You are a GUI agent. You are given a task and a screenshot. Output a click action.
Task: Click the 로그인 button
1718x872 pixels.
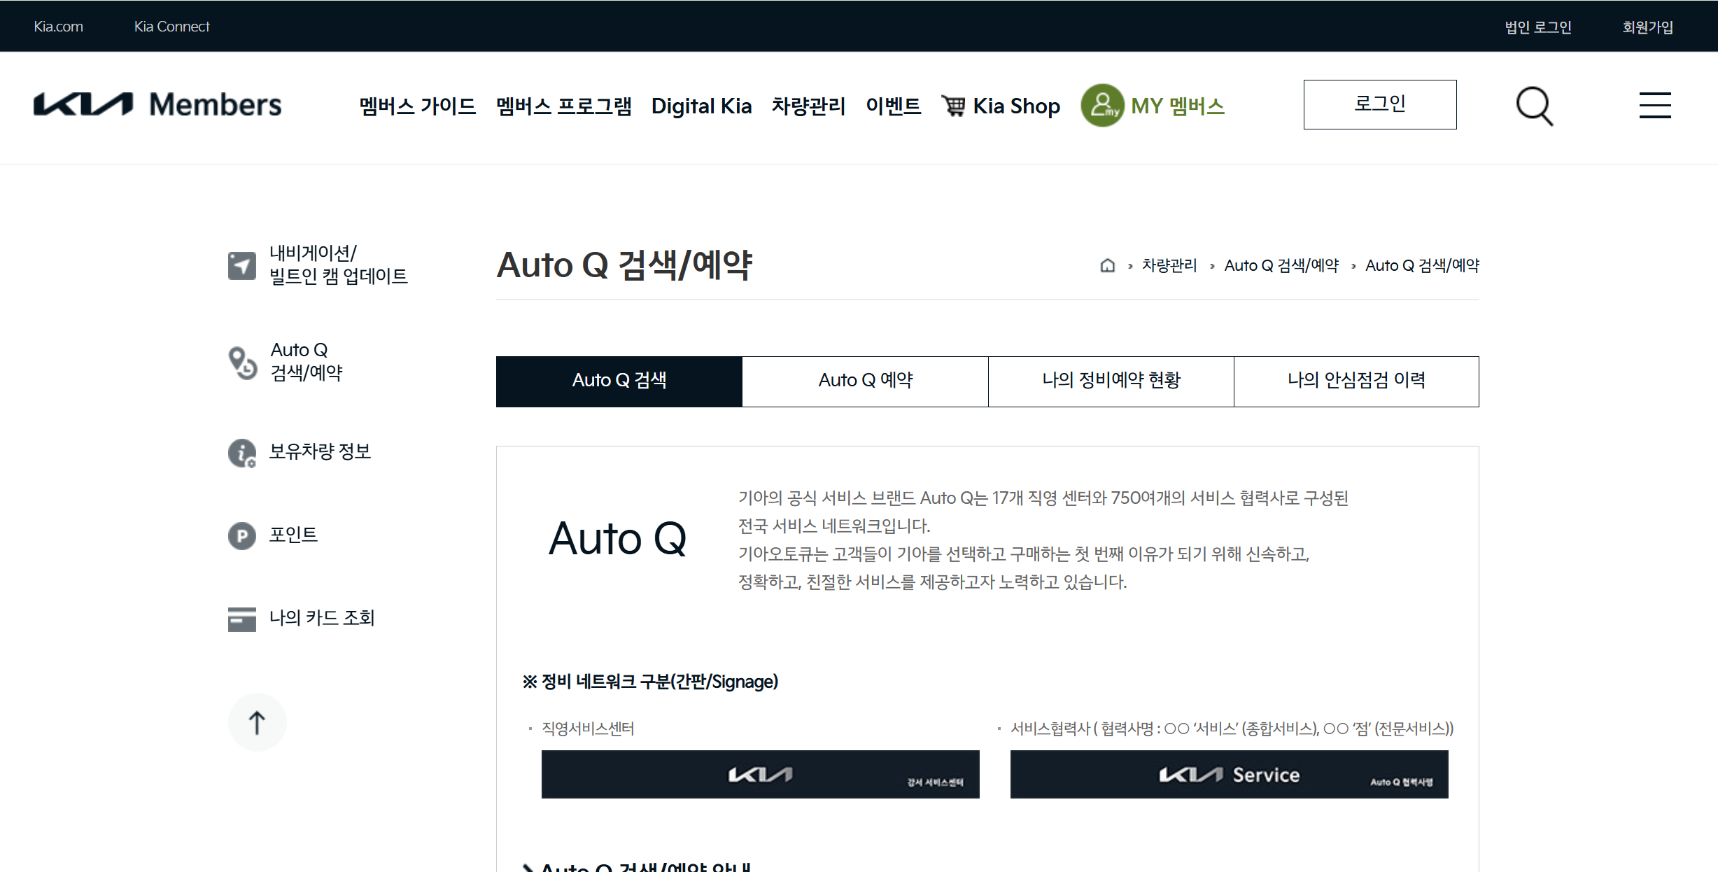1379,104
